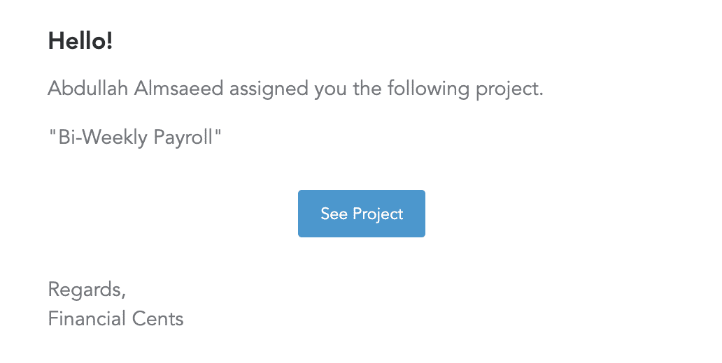Click the Bi-Weekly text in the project title
722x363 pixels.
pos(103,137)
